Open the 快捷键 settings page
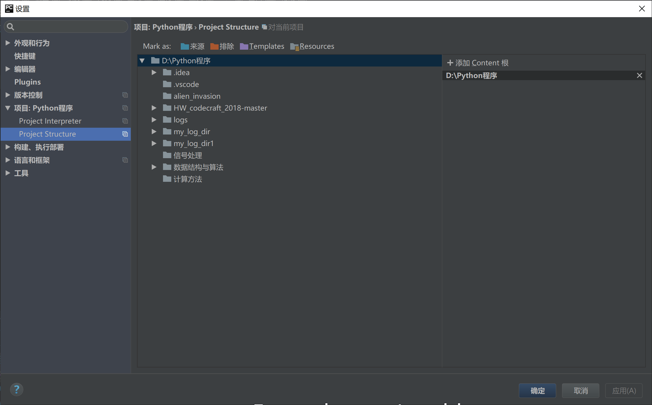 pyautogui.click(x=25, y=56)
